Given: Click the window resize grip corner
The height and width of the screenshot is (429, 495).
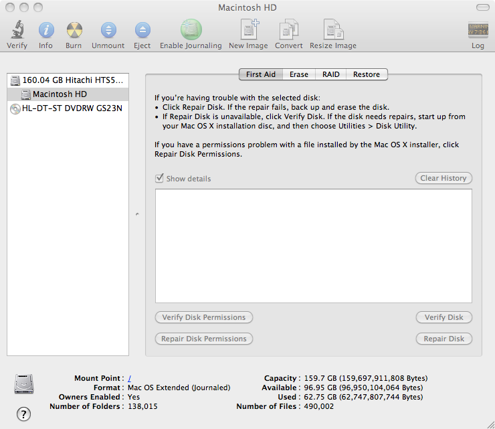Looking at the screenshot, I should [x=490, y=424].
